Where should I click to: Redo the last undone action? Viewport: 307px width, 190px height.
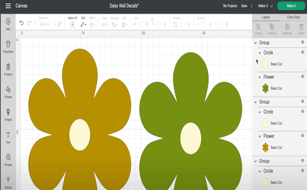point(29,23)
